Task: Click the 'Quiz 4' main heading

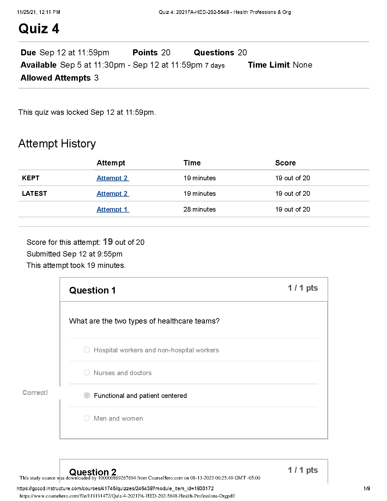Action: [39, 29]
